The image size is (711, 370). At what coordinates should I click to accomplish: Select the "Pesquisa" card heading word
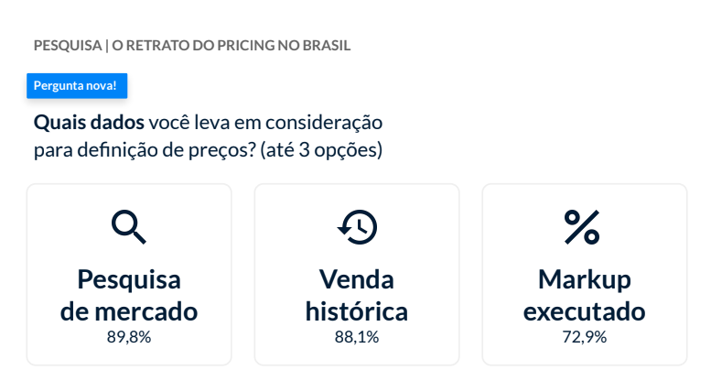(129, 279)
